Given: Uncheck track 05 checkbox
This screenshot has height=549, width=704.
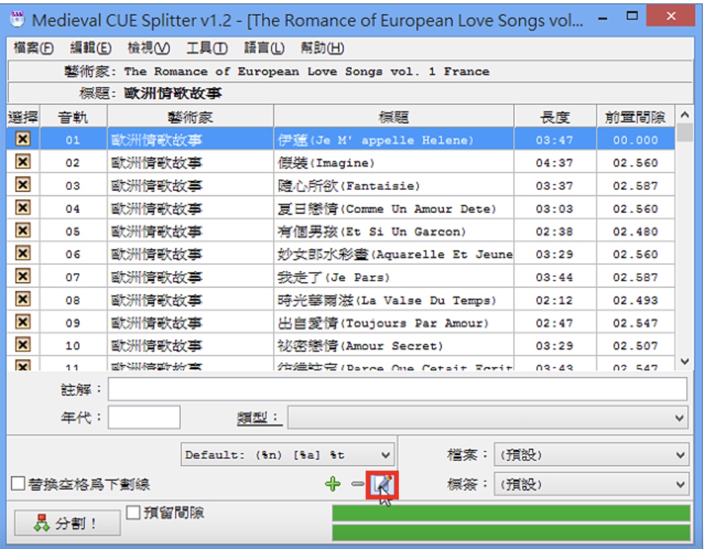Looking at the screenshot, I should click(x=23, y=230).
